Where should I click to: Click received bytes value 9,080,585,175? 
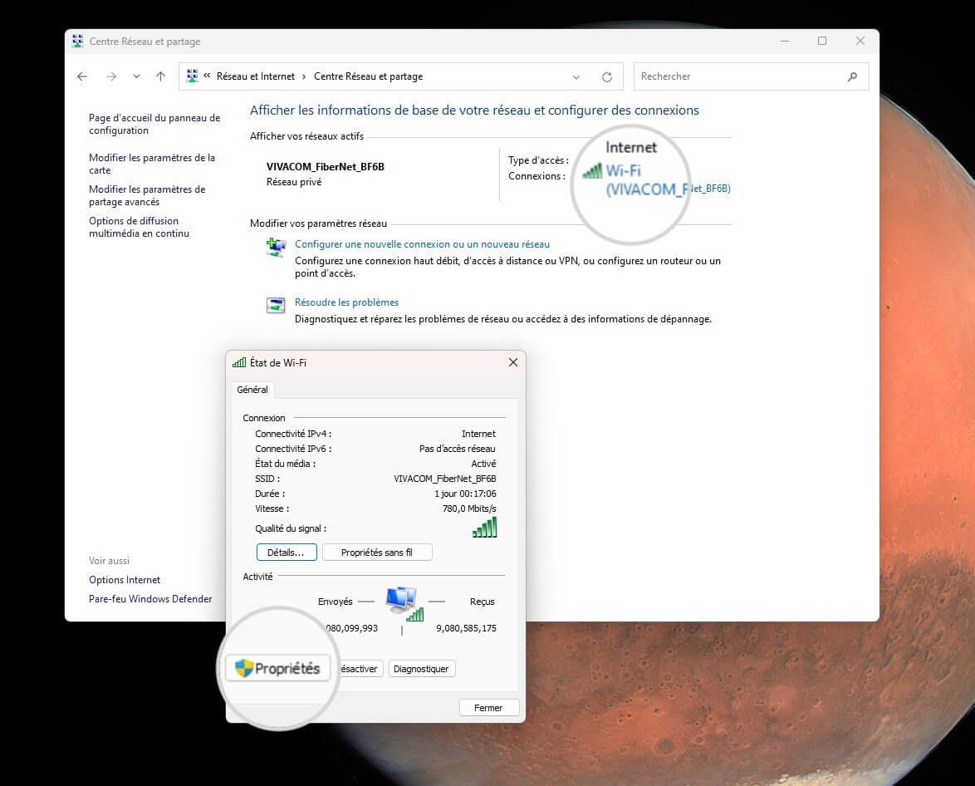pyautogui.click(x=467, y=629)
